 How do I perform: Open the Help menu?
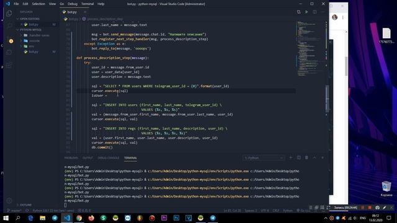pos(101,4)
